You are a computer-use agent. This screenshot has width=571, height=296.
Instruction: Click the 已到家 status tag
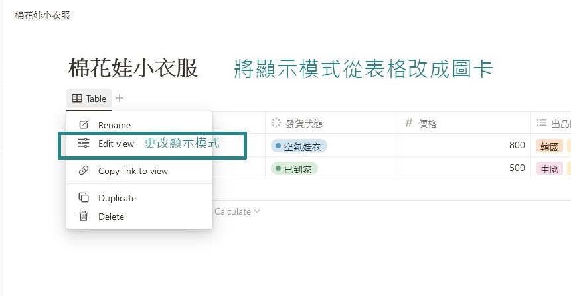click(x=294, y=169)
